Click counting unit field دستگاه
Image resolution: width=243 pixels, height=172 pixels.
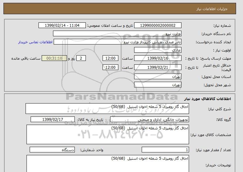pos(52,150)
